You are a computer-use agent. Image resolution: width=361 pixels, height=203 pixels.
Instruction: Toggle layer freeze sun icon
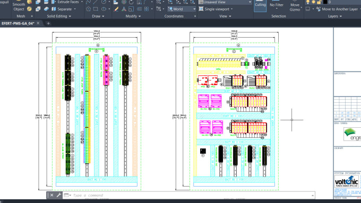click(313, 2)
